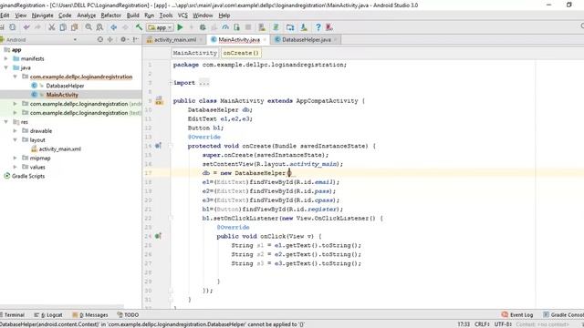Open the SDK Manager download icon
Screen dimensions: 584x328
coord(304,27)
